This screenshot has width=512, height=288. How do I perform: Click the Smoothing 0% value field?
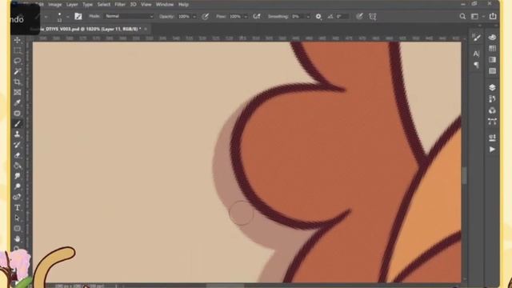[x=298, y=16]
